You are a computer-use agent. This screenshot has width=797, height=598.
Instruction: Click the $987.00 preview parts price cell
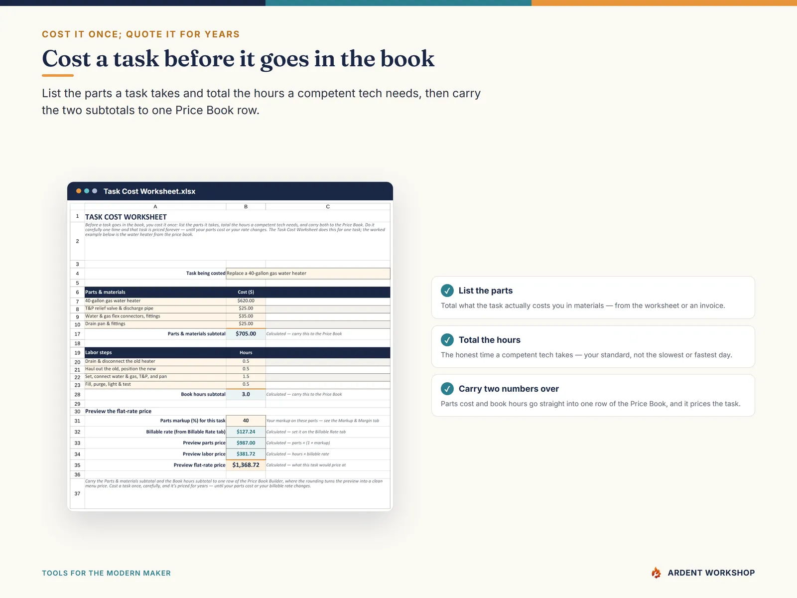[x=246, y=443]
